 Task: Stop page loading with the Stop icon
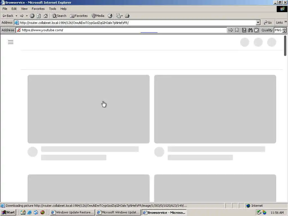(x=32, y=16)
